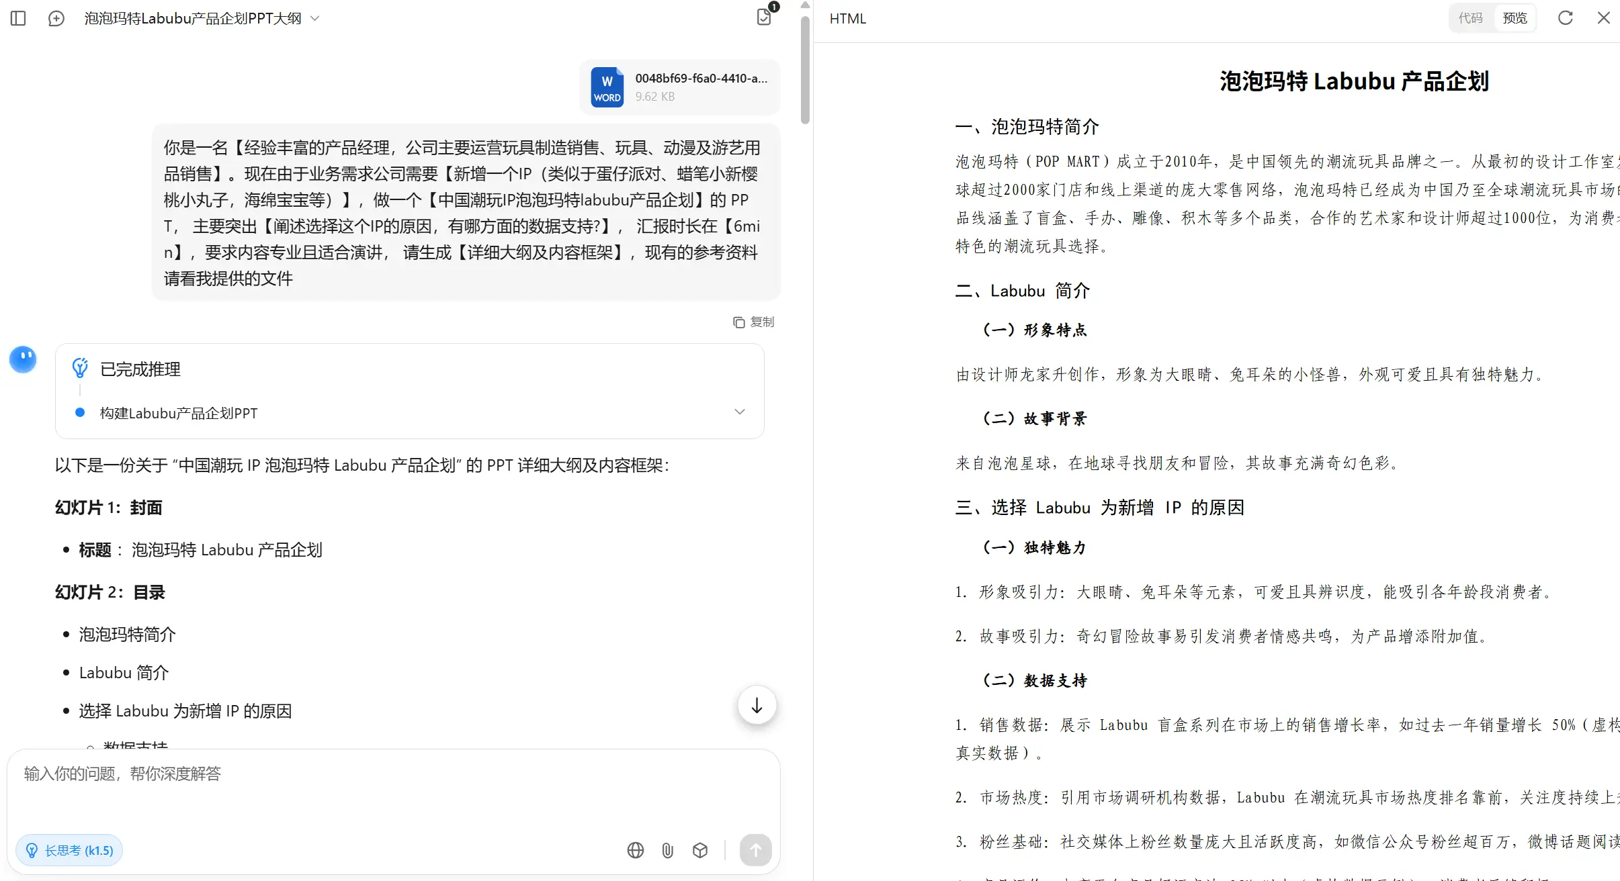Click the HTML panel label

(x=848, y=19)
